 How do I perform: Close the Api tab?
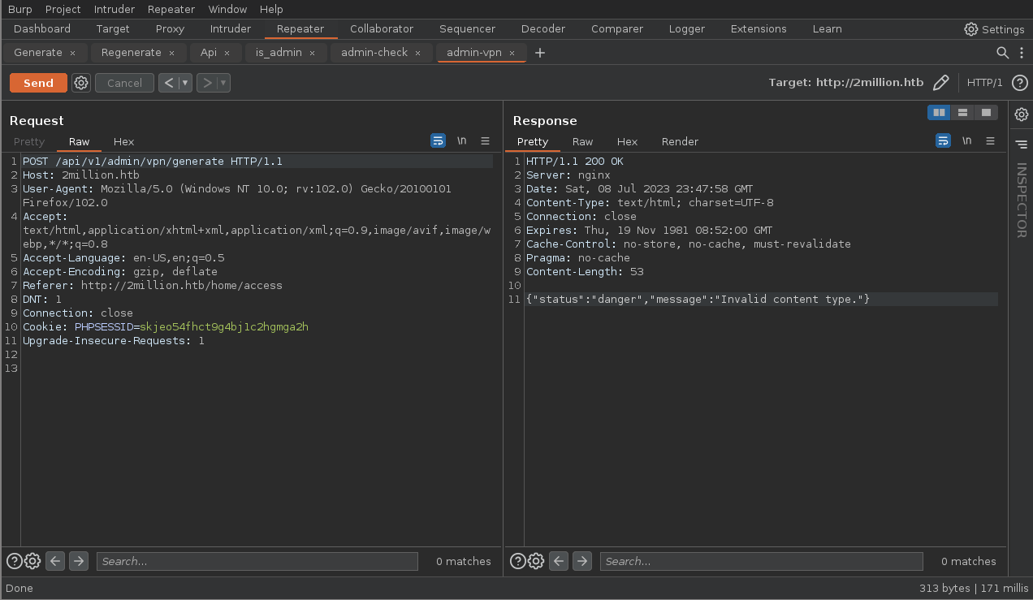coord(227,53)
